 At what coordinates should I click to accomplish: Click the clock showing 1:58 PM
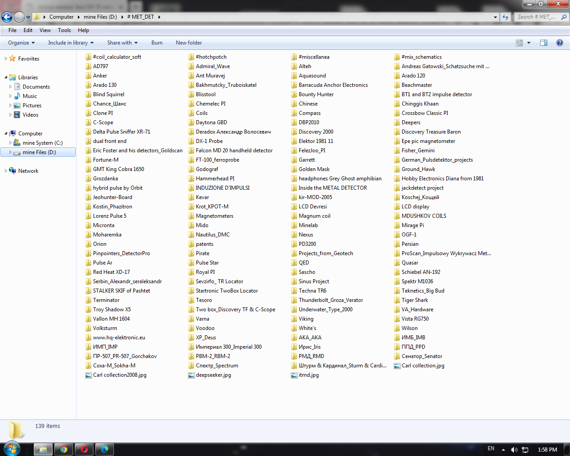tap(547, 450)
